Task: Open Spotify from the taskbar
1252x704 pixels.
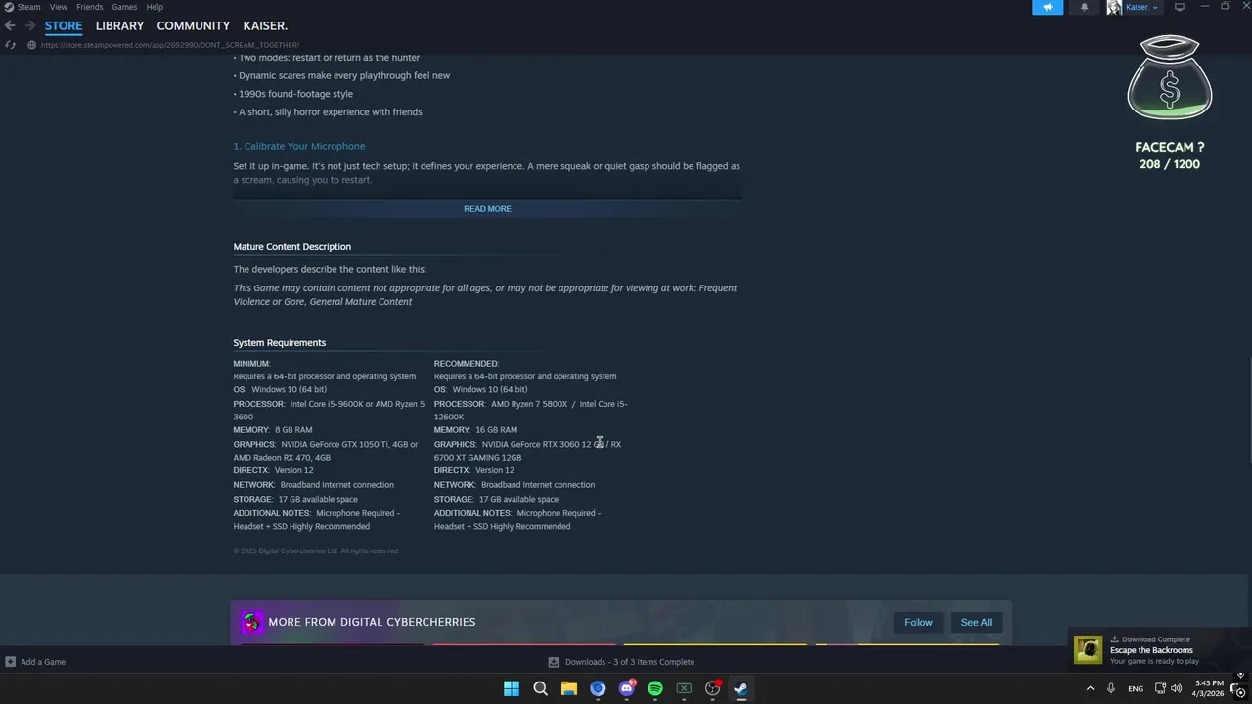Action: point(655,688)
